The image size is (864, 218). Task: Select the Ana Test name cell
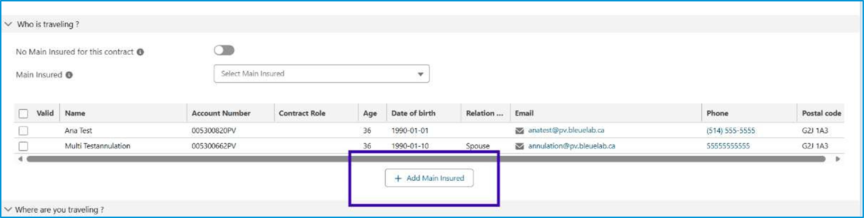click(79, 131)
